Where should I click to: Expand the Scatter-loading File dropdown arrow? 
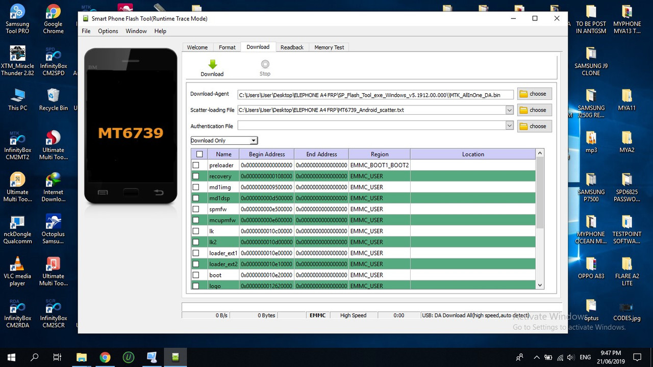click(509, 110)
